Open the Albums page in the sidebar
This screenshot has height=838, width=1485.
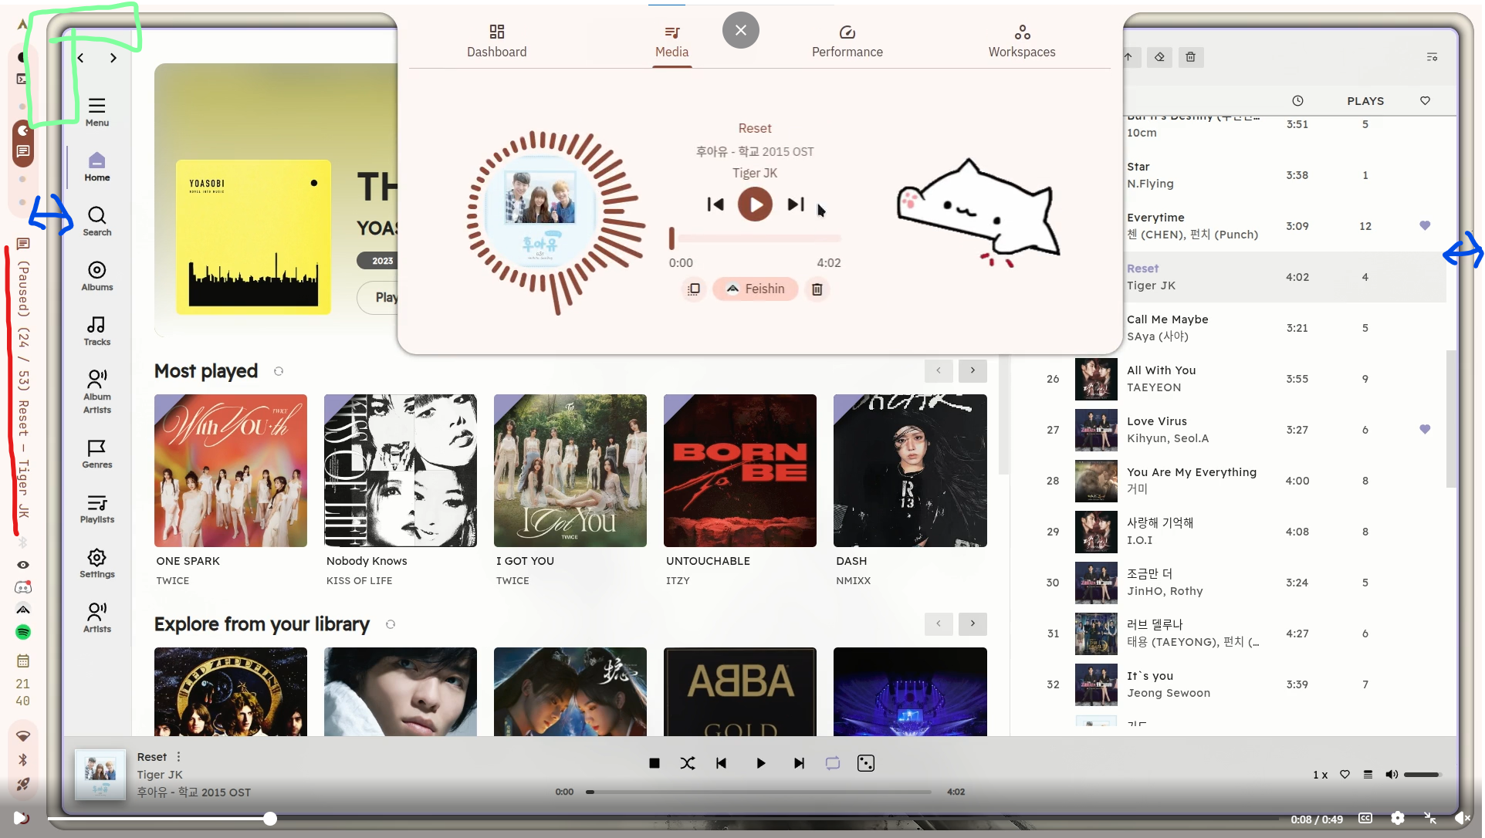point(97,275)
